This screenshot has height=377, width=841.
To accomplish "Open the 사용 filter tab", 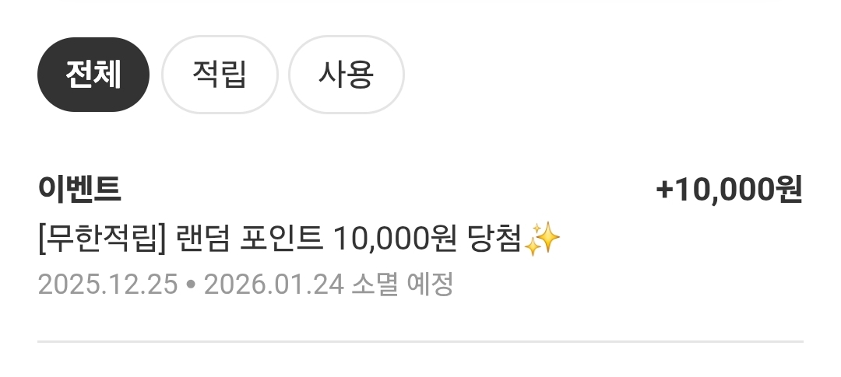I will tap(346, 75).
